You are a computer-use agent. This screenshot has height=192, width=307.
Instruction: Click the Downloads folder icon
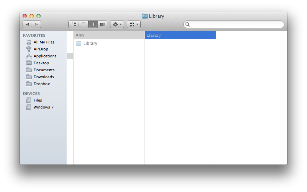point(29,77)
